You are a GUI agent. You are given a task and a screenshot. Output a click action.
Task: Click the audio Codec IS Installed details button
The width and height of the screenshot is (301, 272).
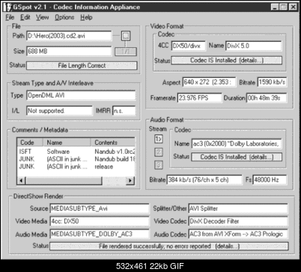[237, 157]
